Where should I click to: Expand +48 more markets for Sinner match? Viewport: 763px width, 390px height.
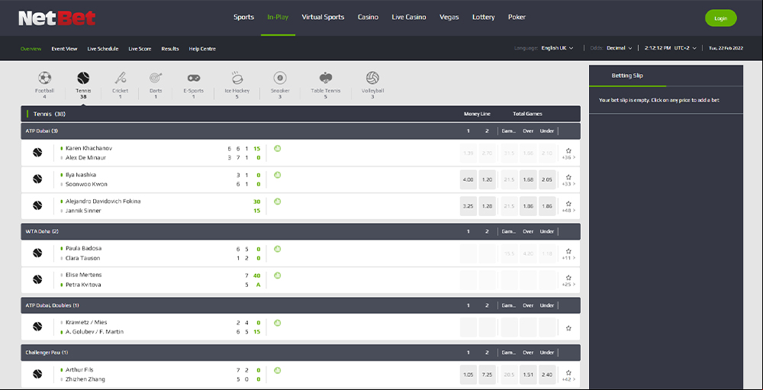(568, 211)
